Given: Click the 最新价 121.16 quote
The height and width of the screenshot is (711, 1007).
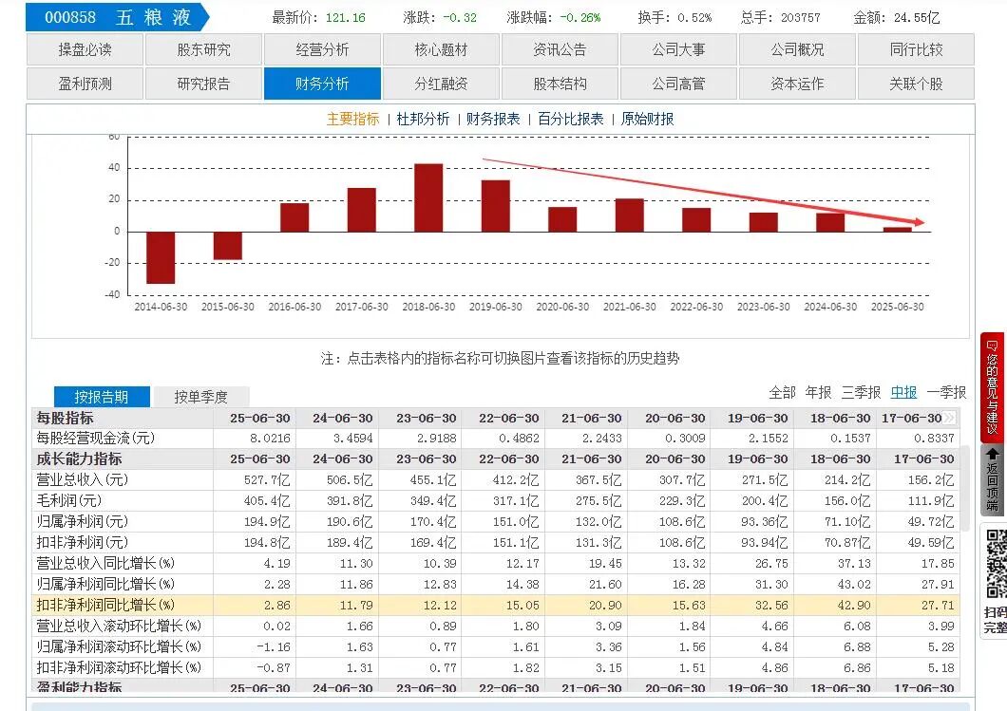Looking at the screenshot, I should pyautogui.click(x=318, y=17).
